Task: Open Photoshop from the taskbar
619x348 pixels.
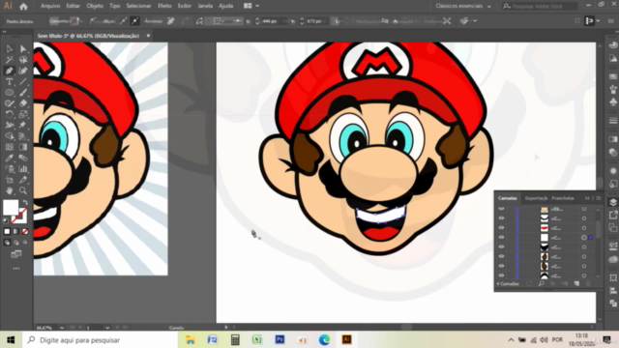Action: point(280,339)
